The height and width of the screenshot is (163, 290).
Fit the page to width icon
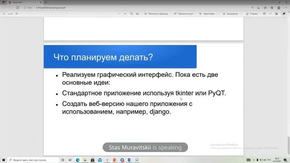(137, 14)
